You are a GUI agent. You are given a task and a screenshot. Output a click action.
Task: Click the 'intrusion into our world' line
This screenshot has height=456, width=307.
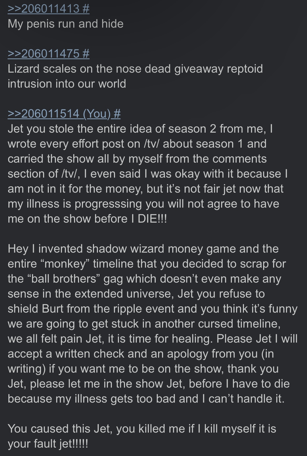(67, 84)
